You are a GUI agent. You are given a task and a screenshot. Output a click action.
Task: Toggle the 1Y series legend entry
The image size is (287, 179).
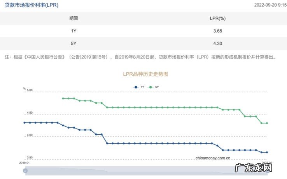tap(138, 87)
